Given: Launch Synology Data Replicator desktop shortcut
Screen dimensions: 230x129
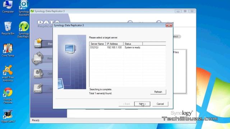Looking at the screenshot, I should click(23, 30).
